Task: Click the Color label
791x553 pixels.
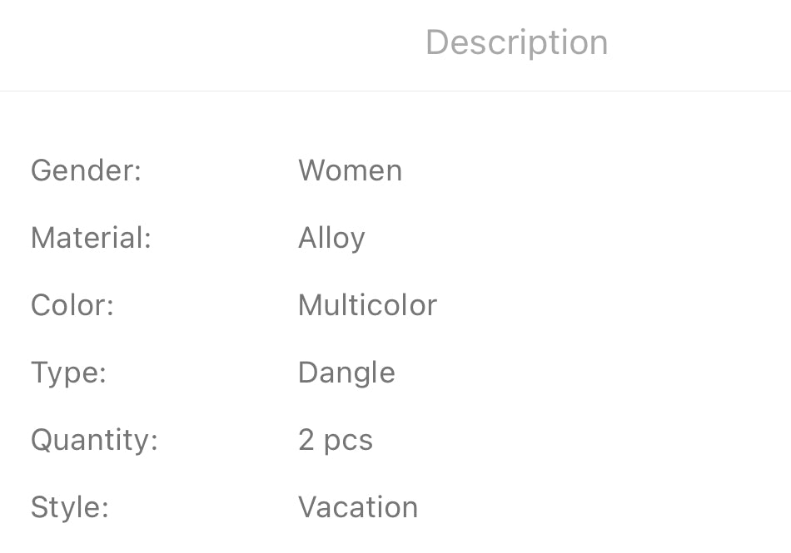Action: [x=72, y=305]
